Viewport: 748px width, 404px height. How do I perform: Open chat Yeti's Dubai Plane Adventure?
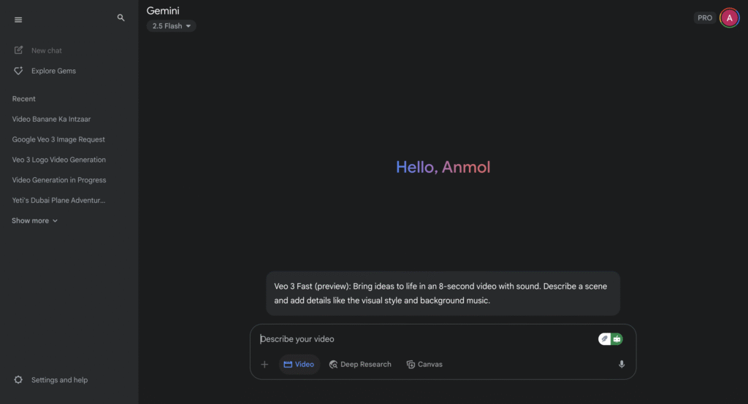click(x=58, y=201)
